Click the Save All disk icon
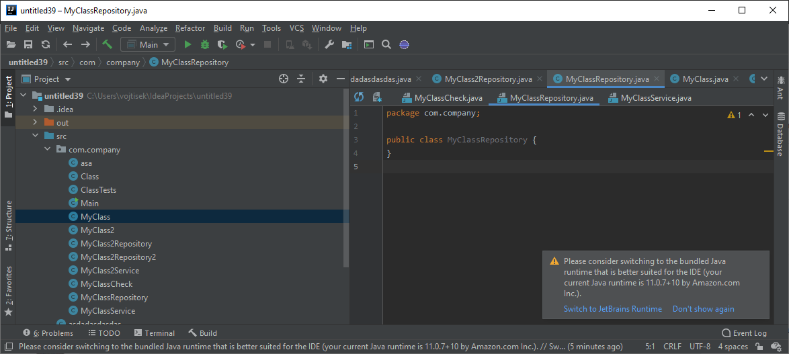Screen dimensions: 789x354 (29, 45)
